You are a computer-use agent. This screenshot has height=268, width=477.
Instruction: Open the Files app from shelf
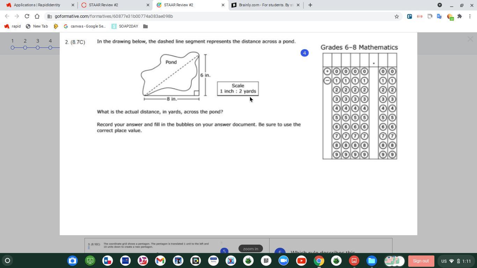tap(372, 261)
